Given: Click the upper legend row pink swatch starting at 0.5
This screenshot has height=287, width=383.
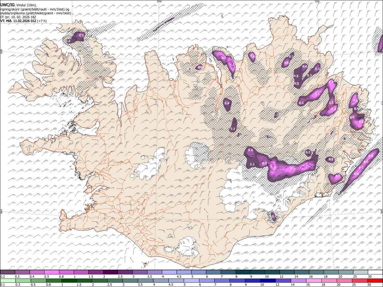Looking at the screenshot, I should [x=51, y=272].
